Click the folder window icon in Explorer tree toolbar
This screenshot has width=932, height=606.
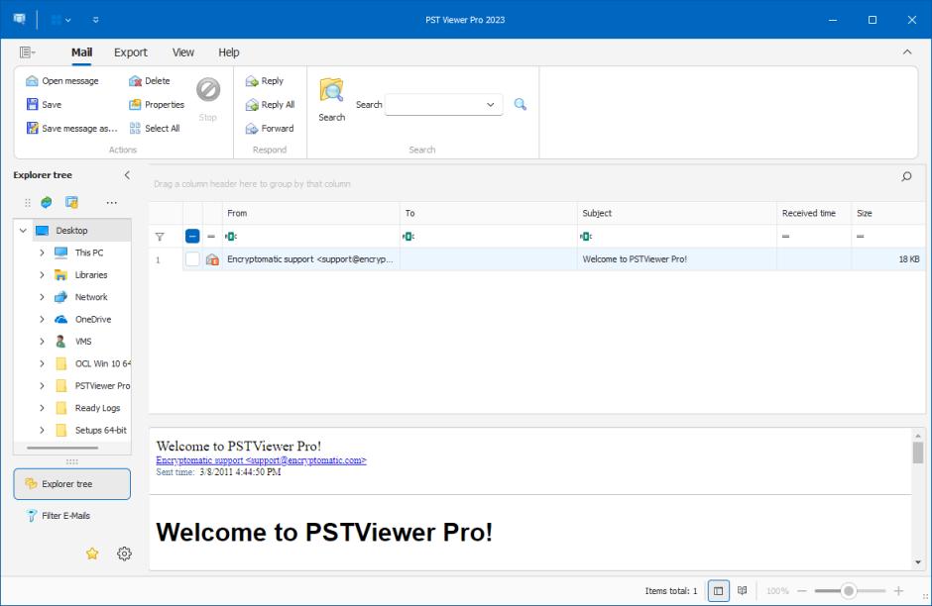point(72,202)
